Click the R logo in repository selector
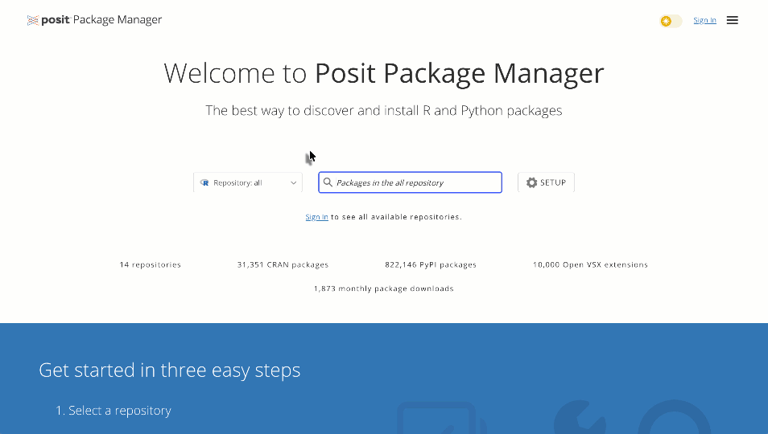This screenshot has width=768, height=434. [x=205, y=182]
